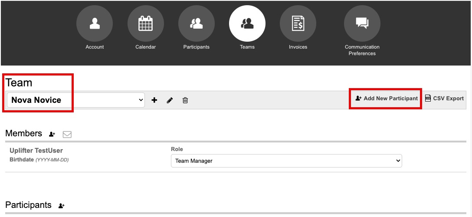
Task: Click the Uplifter TestUser member name
Action: pos(36,151)
